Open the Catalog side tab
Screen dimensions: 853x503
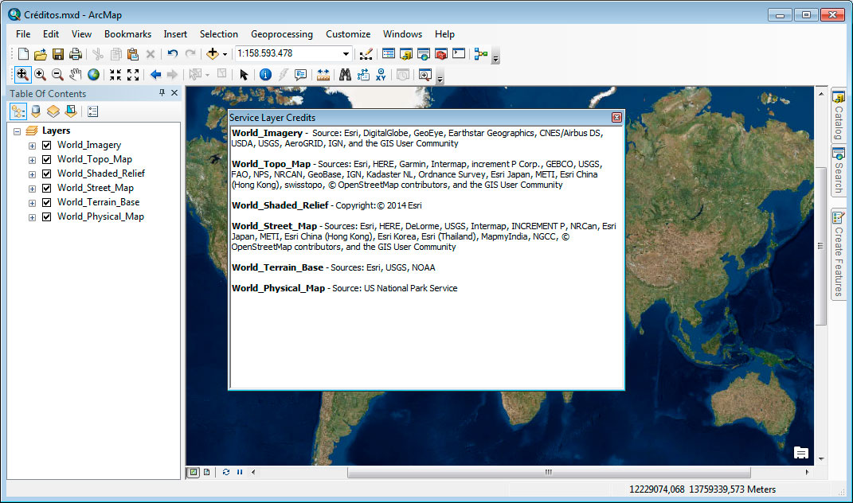click(x=839, y=116)
